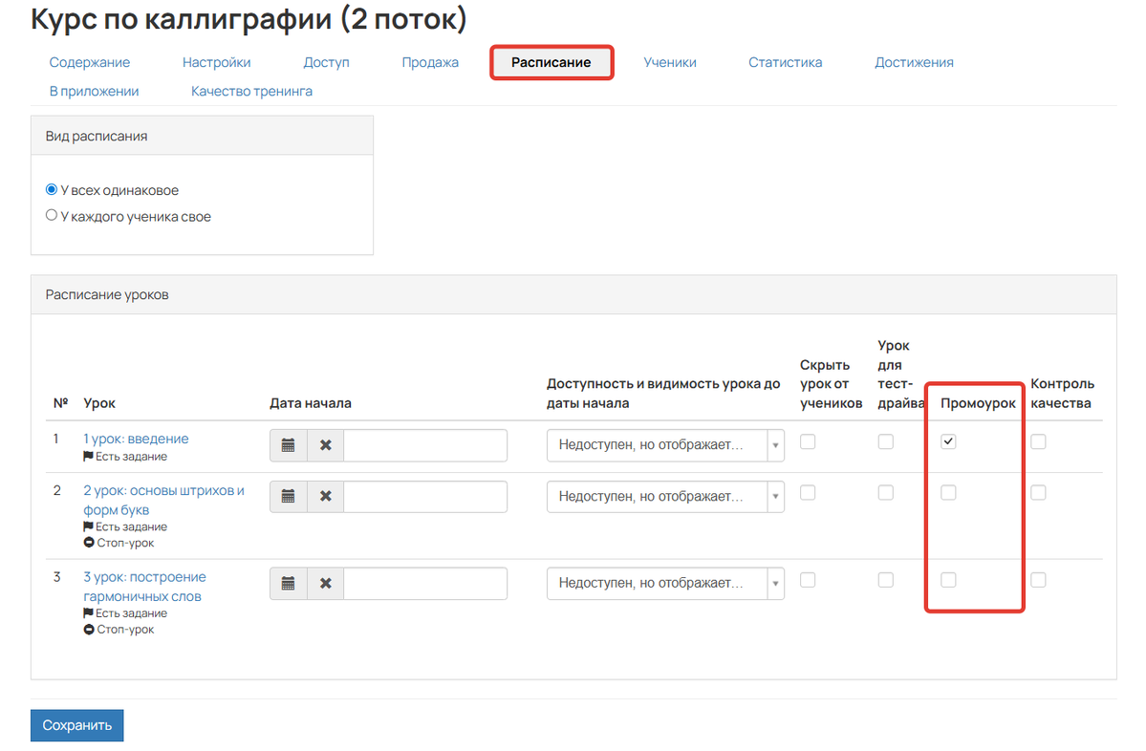Screen dimensions: 1146x751
Task: Open calendar picker for lesson 3 start date
Action: click(289, 584)
